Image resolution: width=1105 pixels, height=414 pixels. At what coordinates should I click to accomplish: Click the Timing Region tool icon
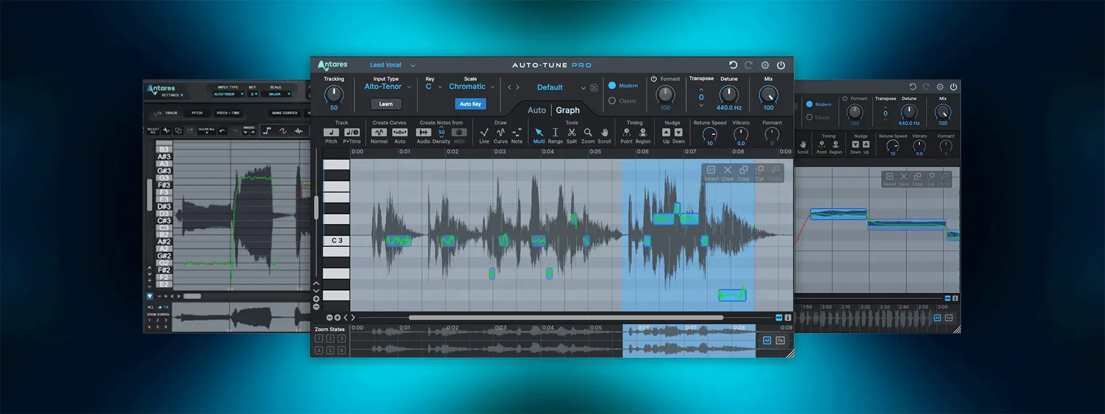(643, 132)
